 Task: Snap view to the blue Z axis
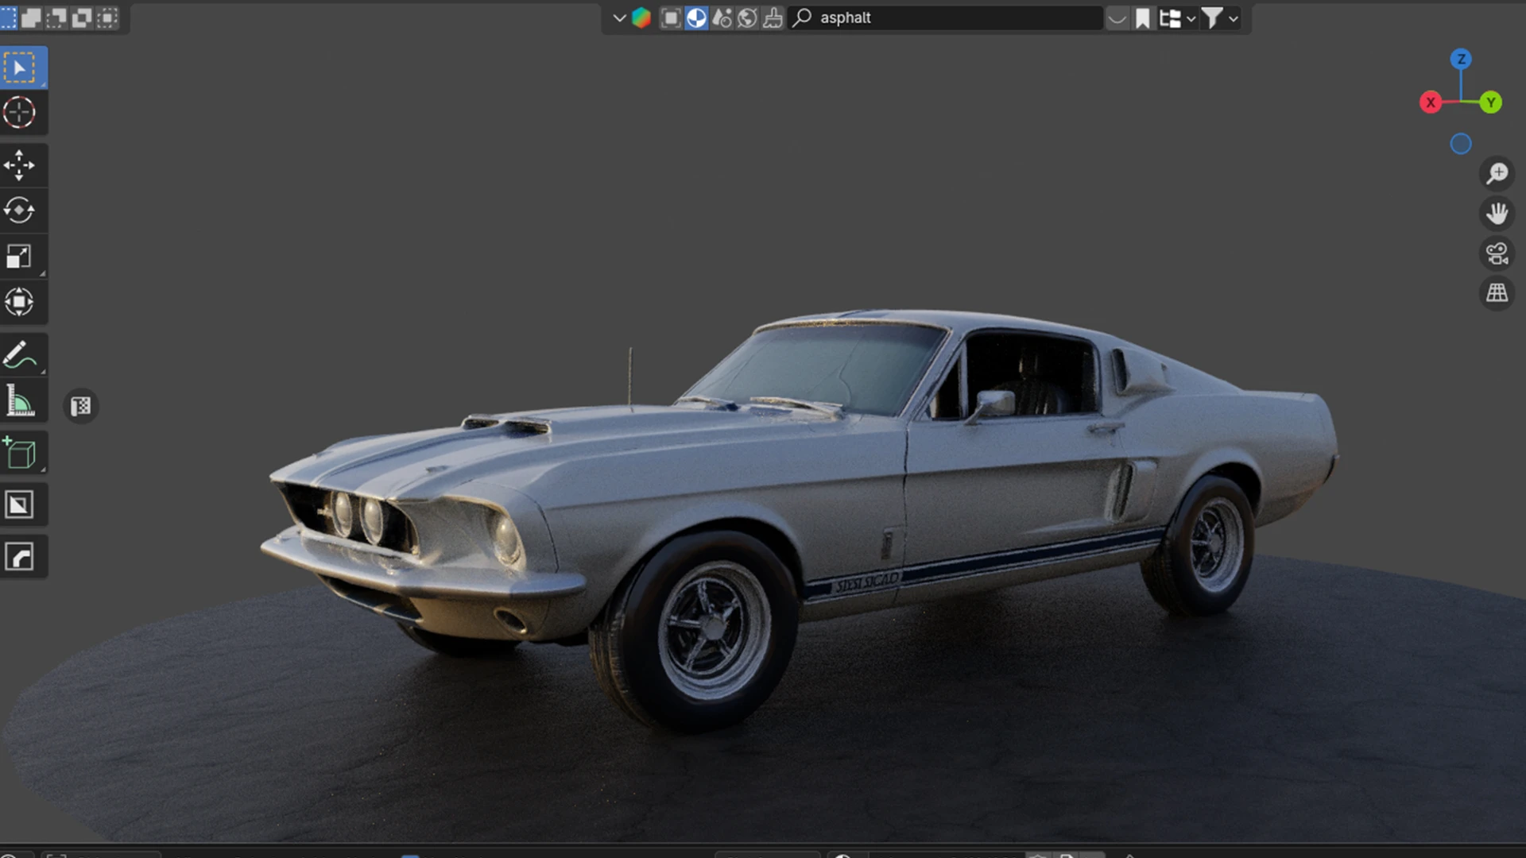pos(1461,60)
